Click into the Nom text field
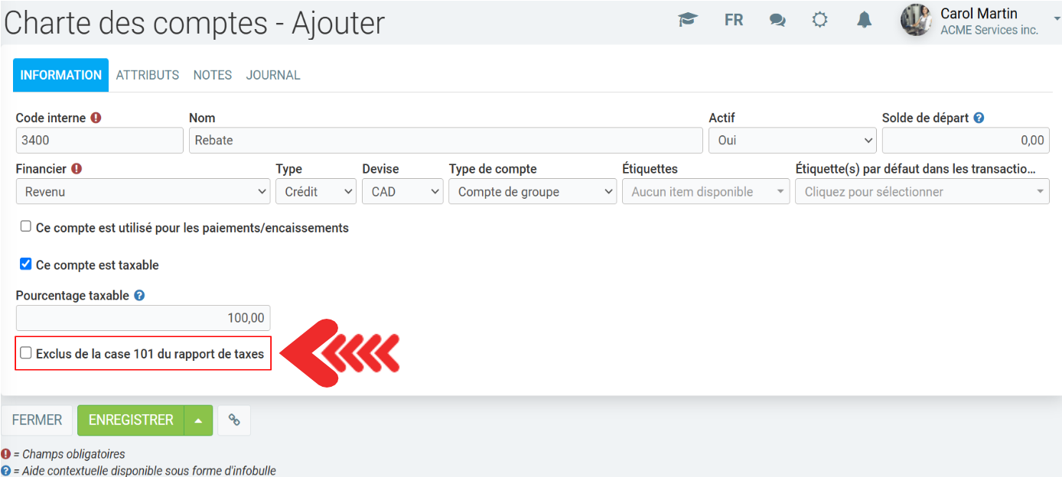1062x477 pixels. coord(445,141)
